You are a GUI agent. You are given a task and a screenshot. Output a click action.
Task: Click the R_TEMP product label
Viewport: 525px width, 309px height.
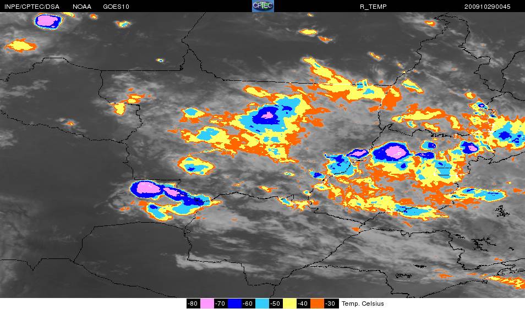pos(373,7)
